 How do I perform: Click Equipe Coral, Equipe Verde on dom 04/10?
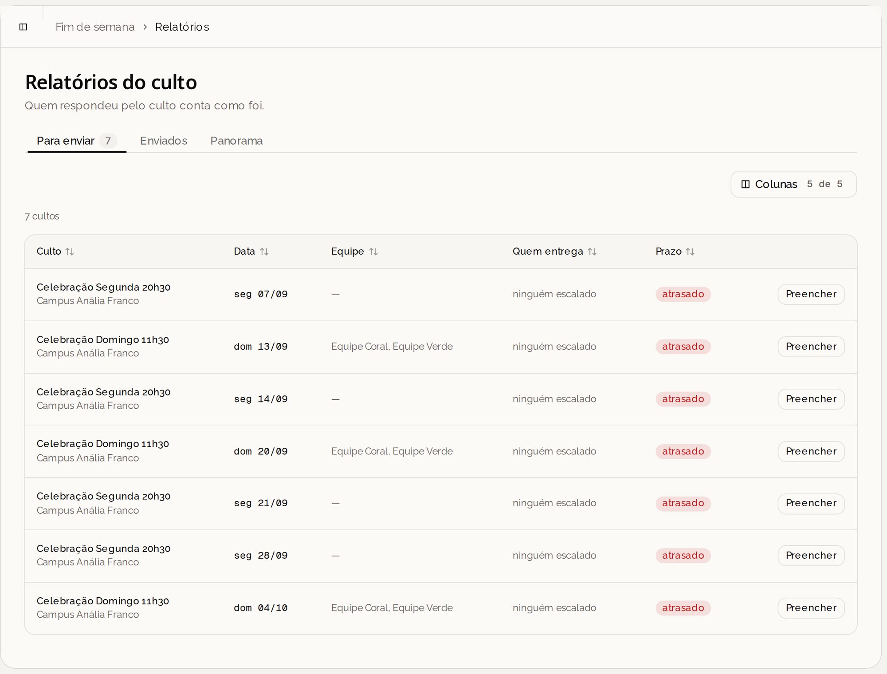(392, 608)
